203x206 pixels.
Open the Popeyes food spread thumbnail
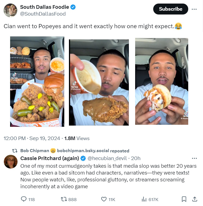(37, 82)
